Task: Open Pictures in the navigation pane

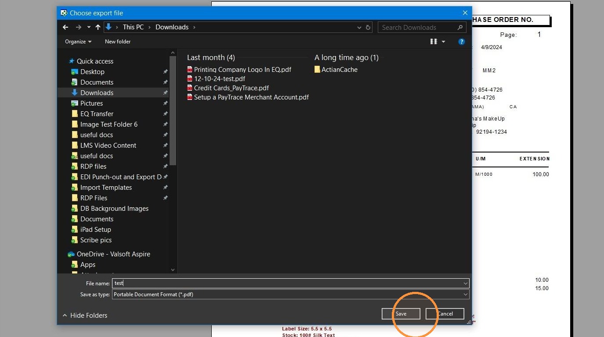Action: [x=91, y=103]
